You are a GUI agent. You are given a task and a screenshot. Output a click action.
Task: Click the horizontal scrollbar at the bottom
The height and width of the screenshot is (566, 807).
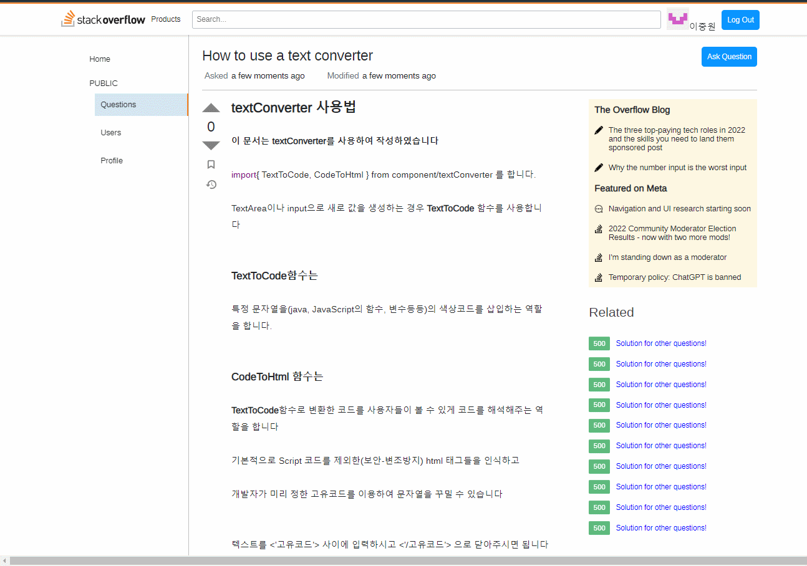click(408, 561)
